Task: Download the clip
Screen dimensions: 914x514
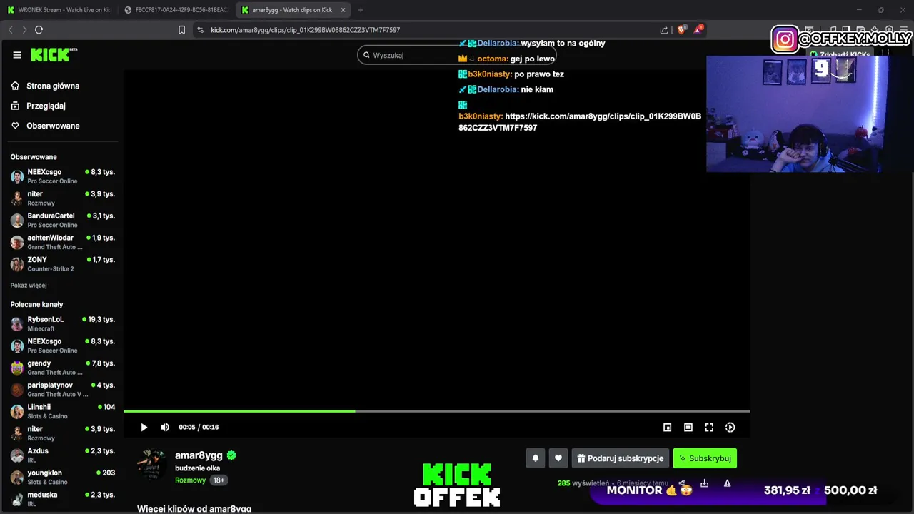Action: point(704,483)
